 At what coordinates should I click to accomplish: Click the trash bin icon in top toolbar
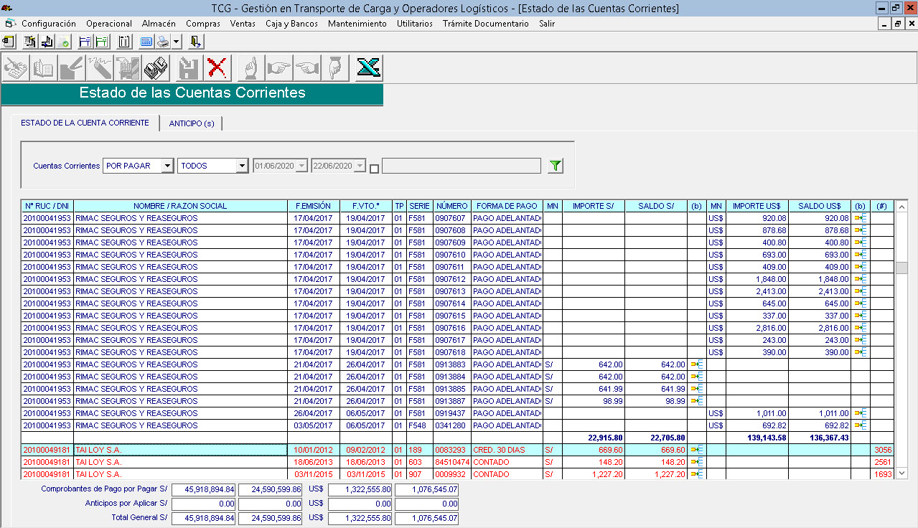pos(125,41)
